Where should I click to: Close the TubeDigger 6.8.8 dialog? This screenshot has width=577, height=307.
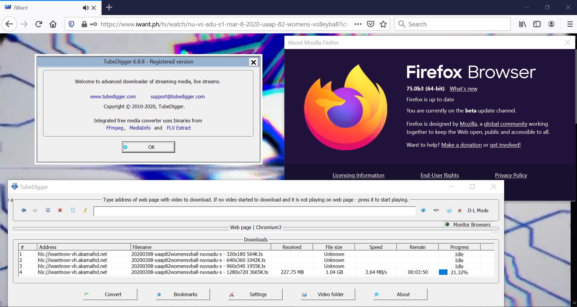[254, 62]
